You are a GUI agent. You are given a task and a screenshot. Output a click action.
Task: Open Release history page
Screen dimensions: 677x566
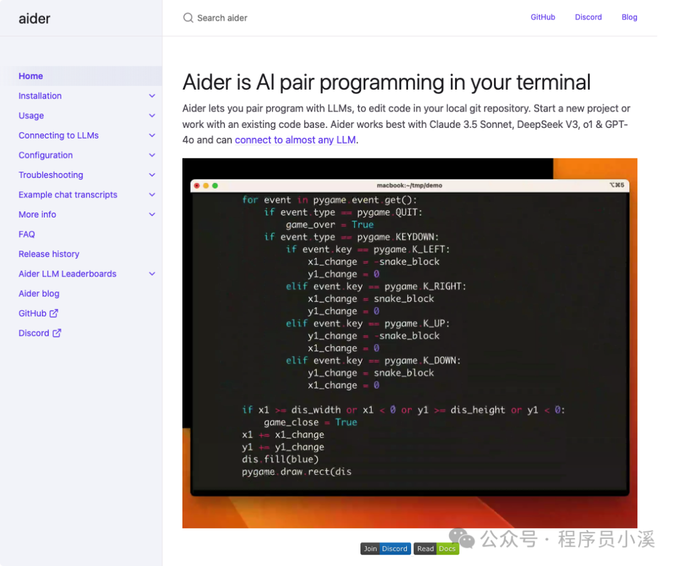click(x=49, y=254)
